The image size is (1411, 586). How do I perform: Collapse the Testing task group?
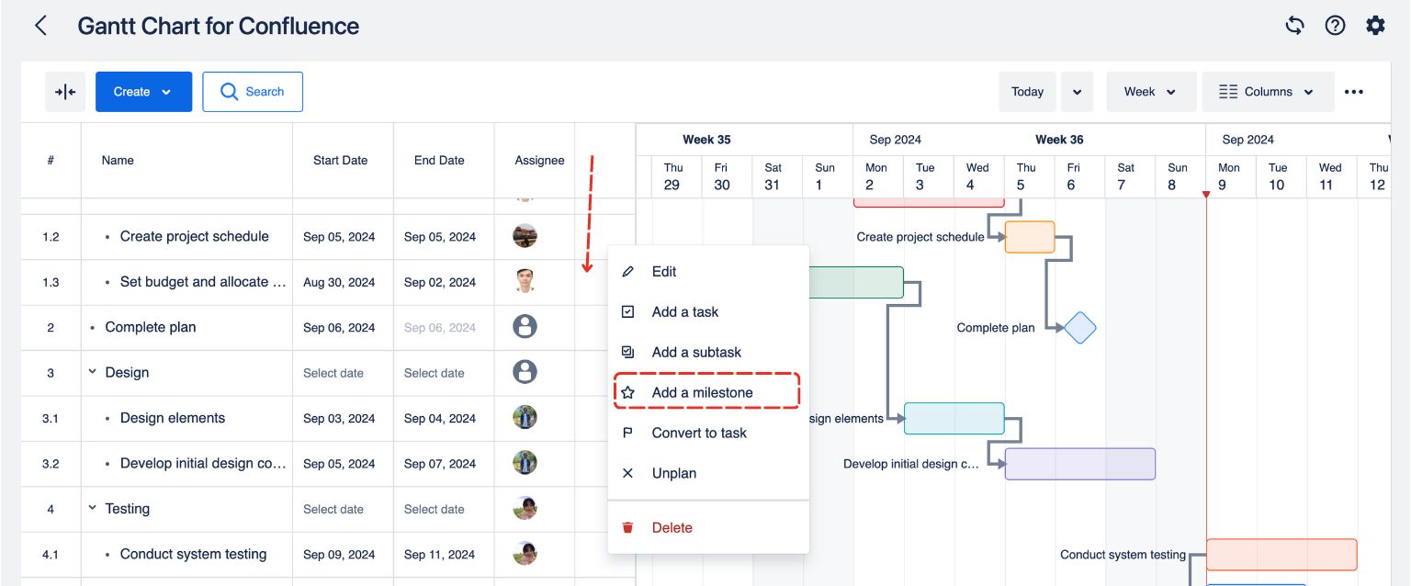point(92,508)
